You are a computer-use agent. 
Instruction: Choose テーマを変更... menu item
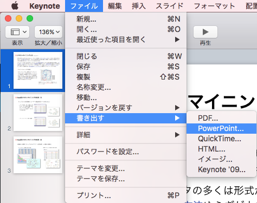click(126, 168)
